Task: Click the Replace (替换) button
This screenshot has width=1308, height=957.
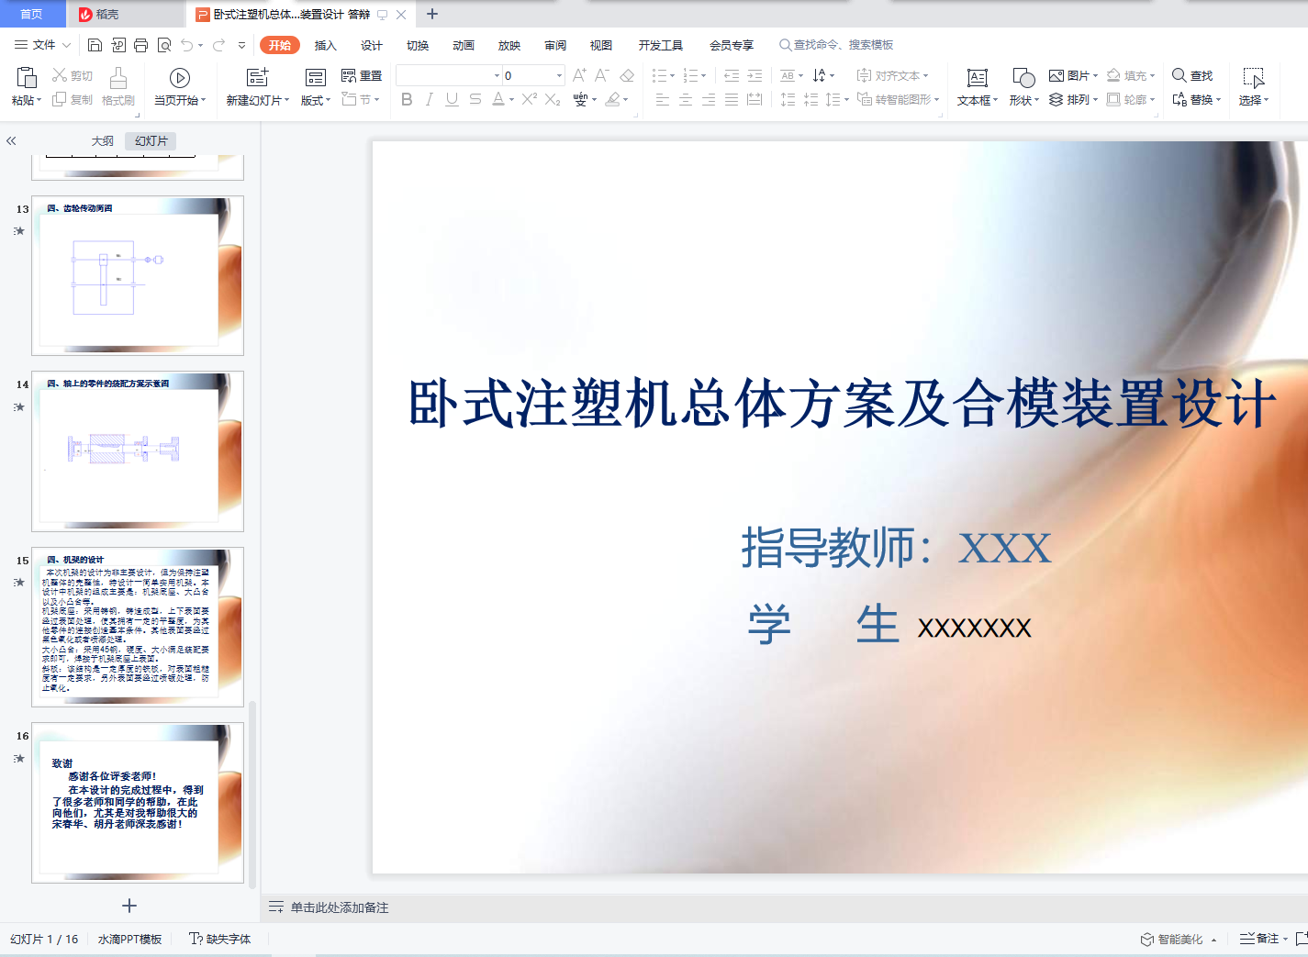Action: (1196, 99)
